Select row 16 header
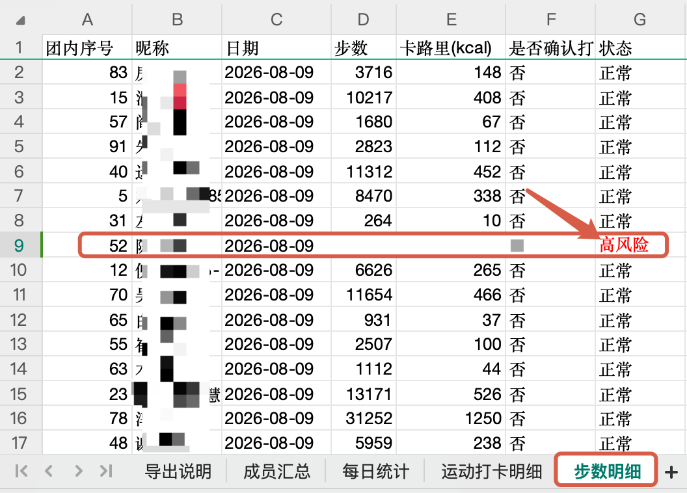Viewport: 687px width, 493px height. [x=19, y=418]
